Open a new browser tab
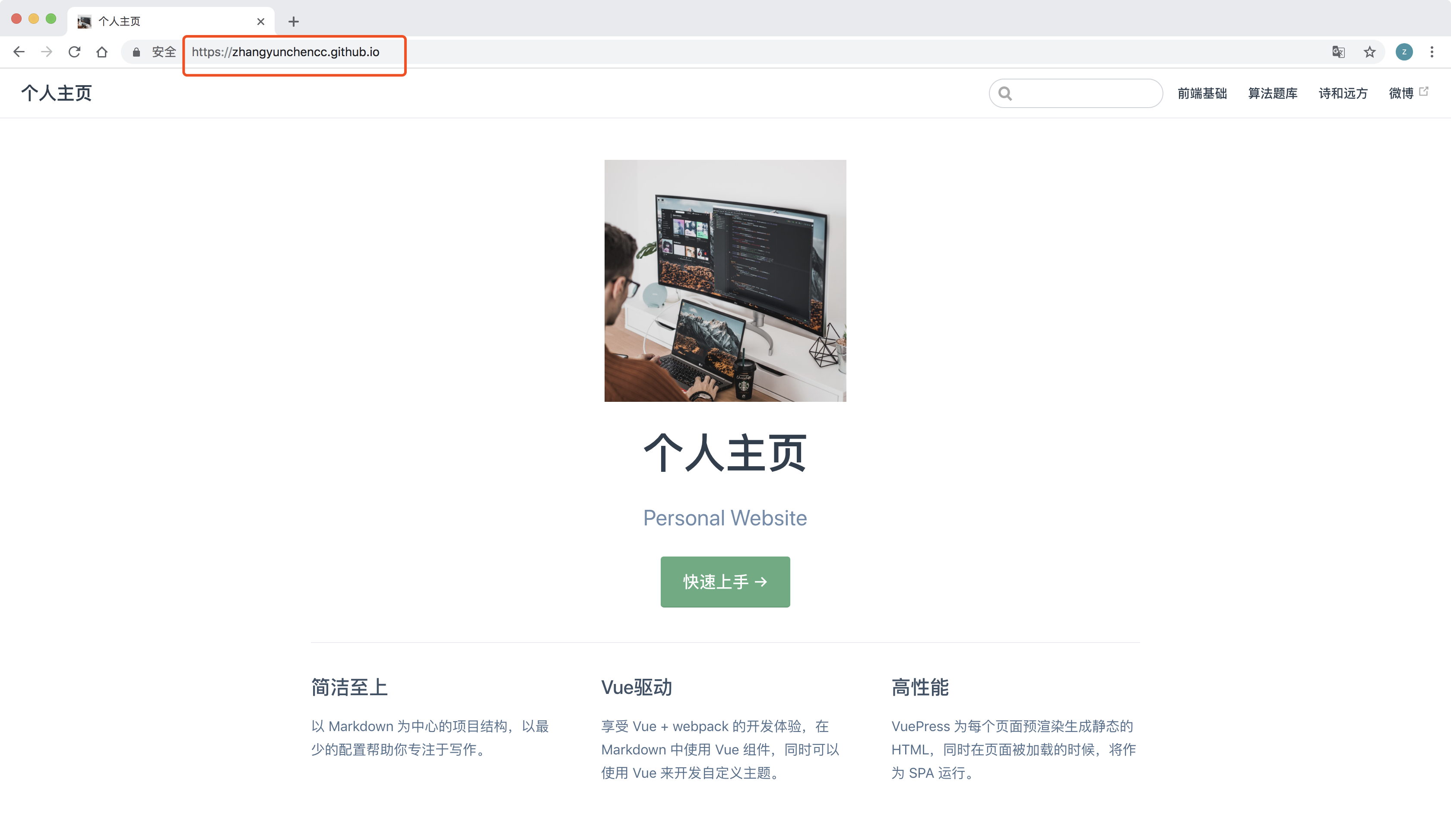This screenshot has height=827, width=1451. click(x=294, y=22)
